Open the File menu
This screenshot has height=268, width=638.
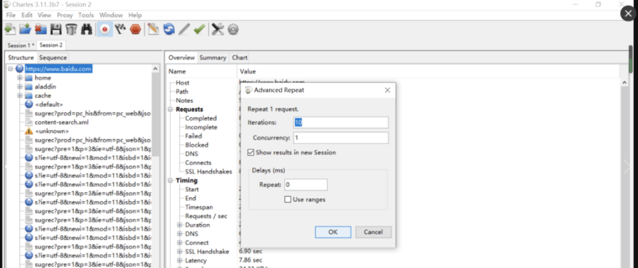pos(11,15)
